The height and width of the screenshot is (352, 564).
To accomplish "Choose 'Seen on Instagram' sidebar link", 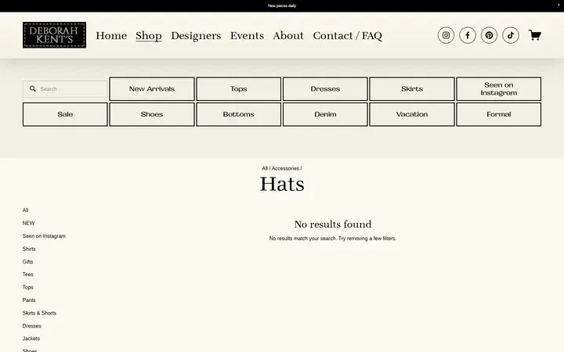I will coord(44,236).
